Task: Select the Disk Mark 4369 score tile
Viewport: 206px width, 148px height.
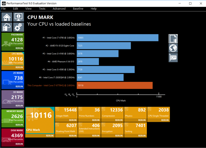Action: click(x=13, y=135)
